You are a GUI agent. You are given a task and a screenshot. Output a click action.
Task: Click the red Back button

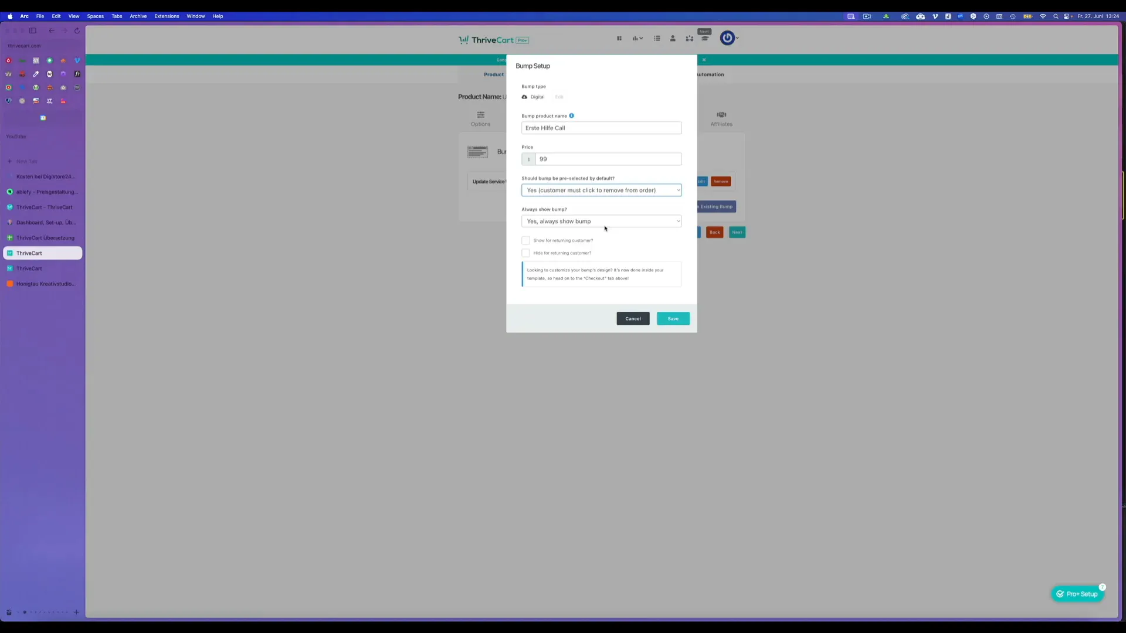[x=714, y=232]
